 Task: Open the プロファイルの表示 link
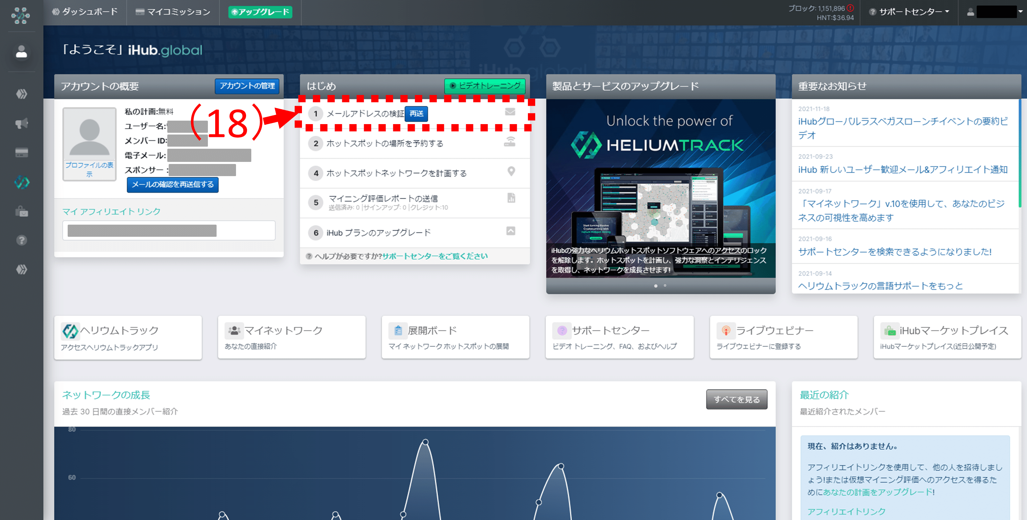click(x=89, y=170)
